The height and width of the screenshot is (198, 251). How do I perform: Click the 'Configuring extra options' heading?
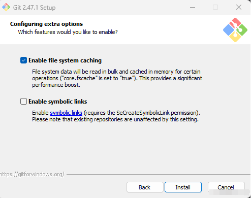point(47,24)
